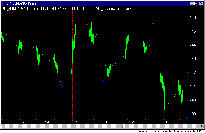Image resolution: width=205 pixels, height=133 pixels.
Task: Click the blue exhaustion dot on 5/11
Action: coord(103,81)
